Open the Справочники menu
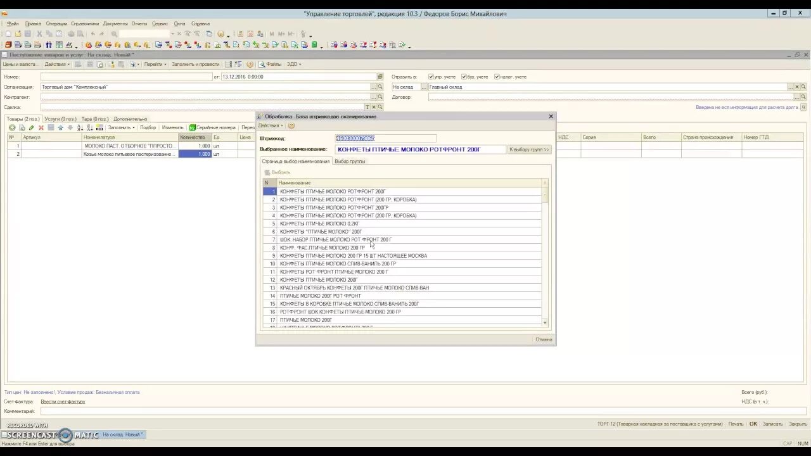Image resolution: width=811 pixels, height=456 pixels. [x=85, y=23]
